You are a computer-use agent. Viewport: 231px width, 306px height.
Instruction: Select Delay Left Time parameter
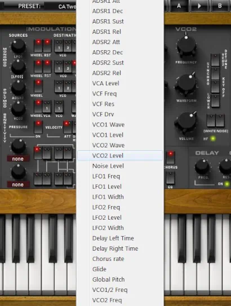(120, 238)
